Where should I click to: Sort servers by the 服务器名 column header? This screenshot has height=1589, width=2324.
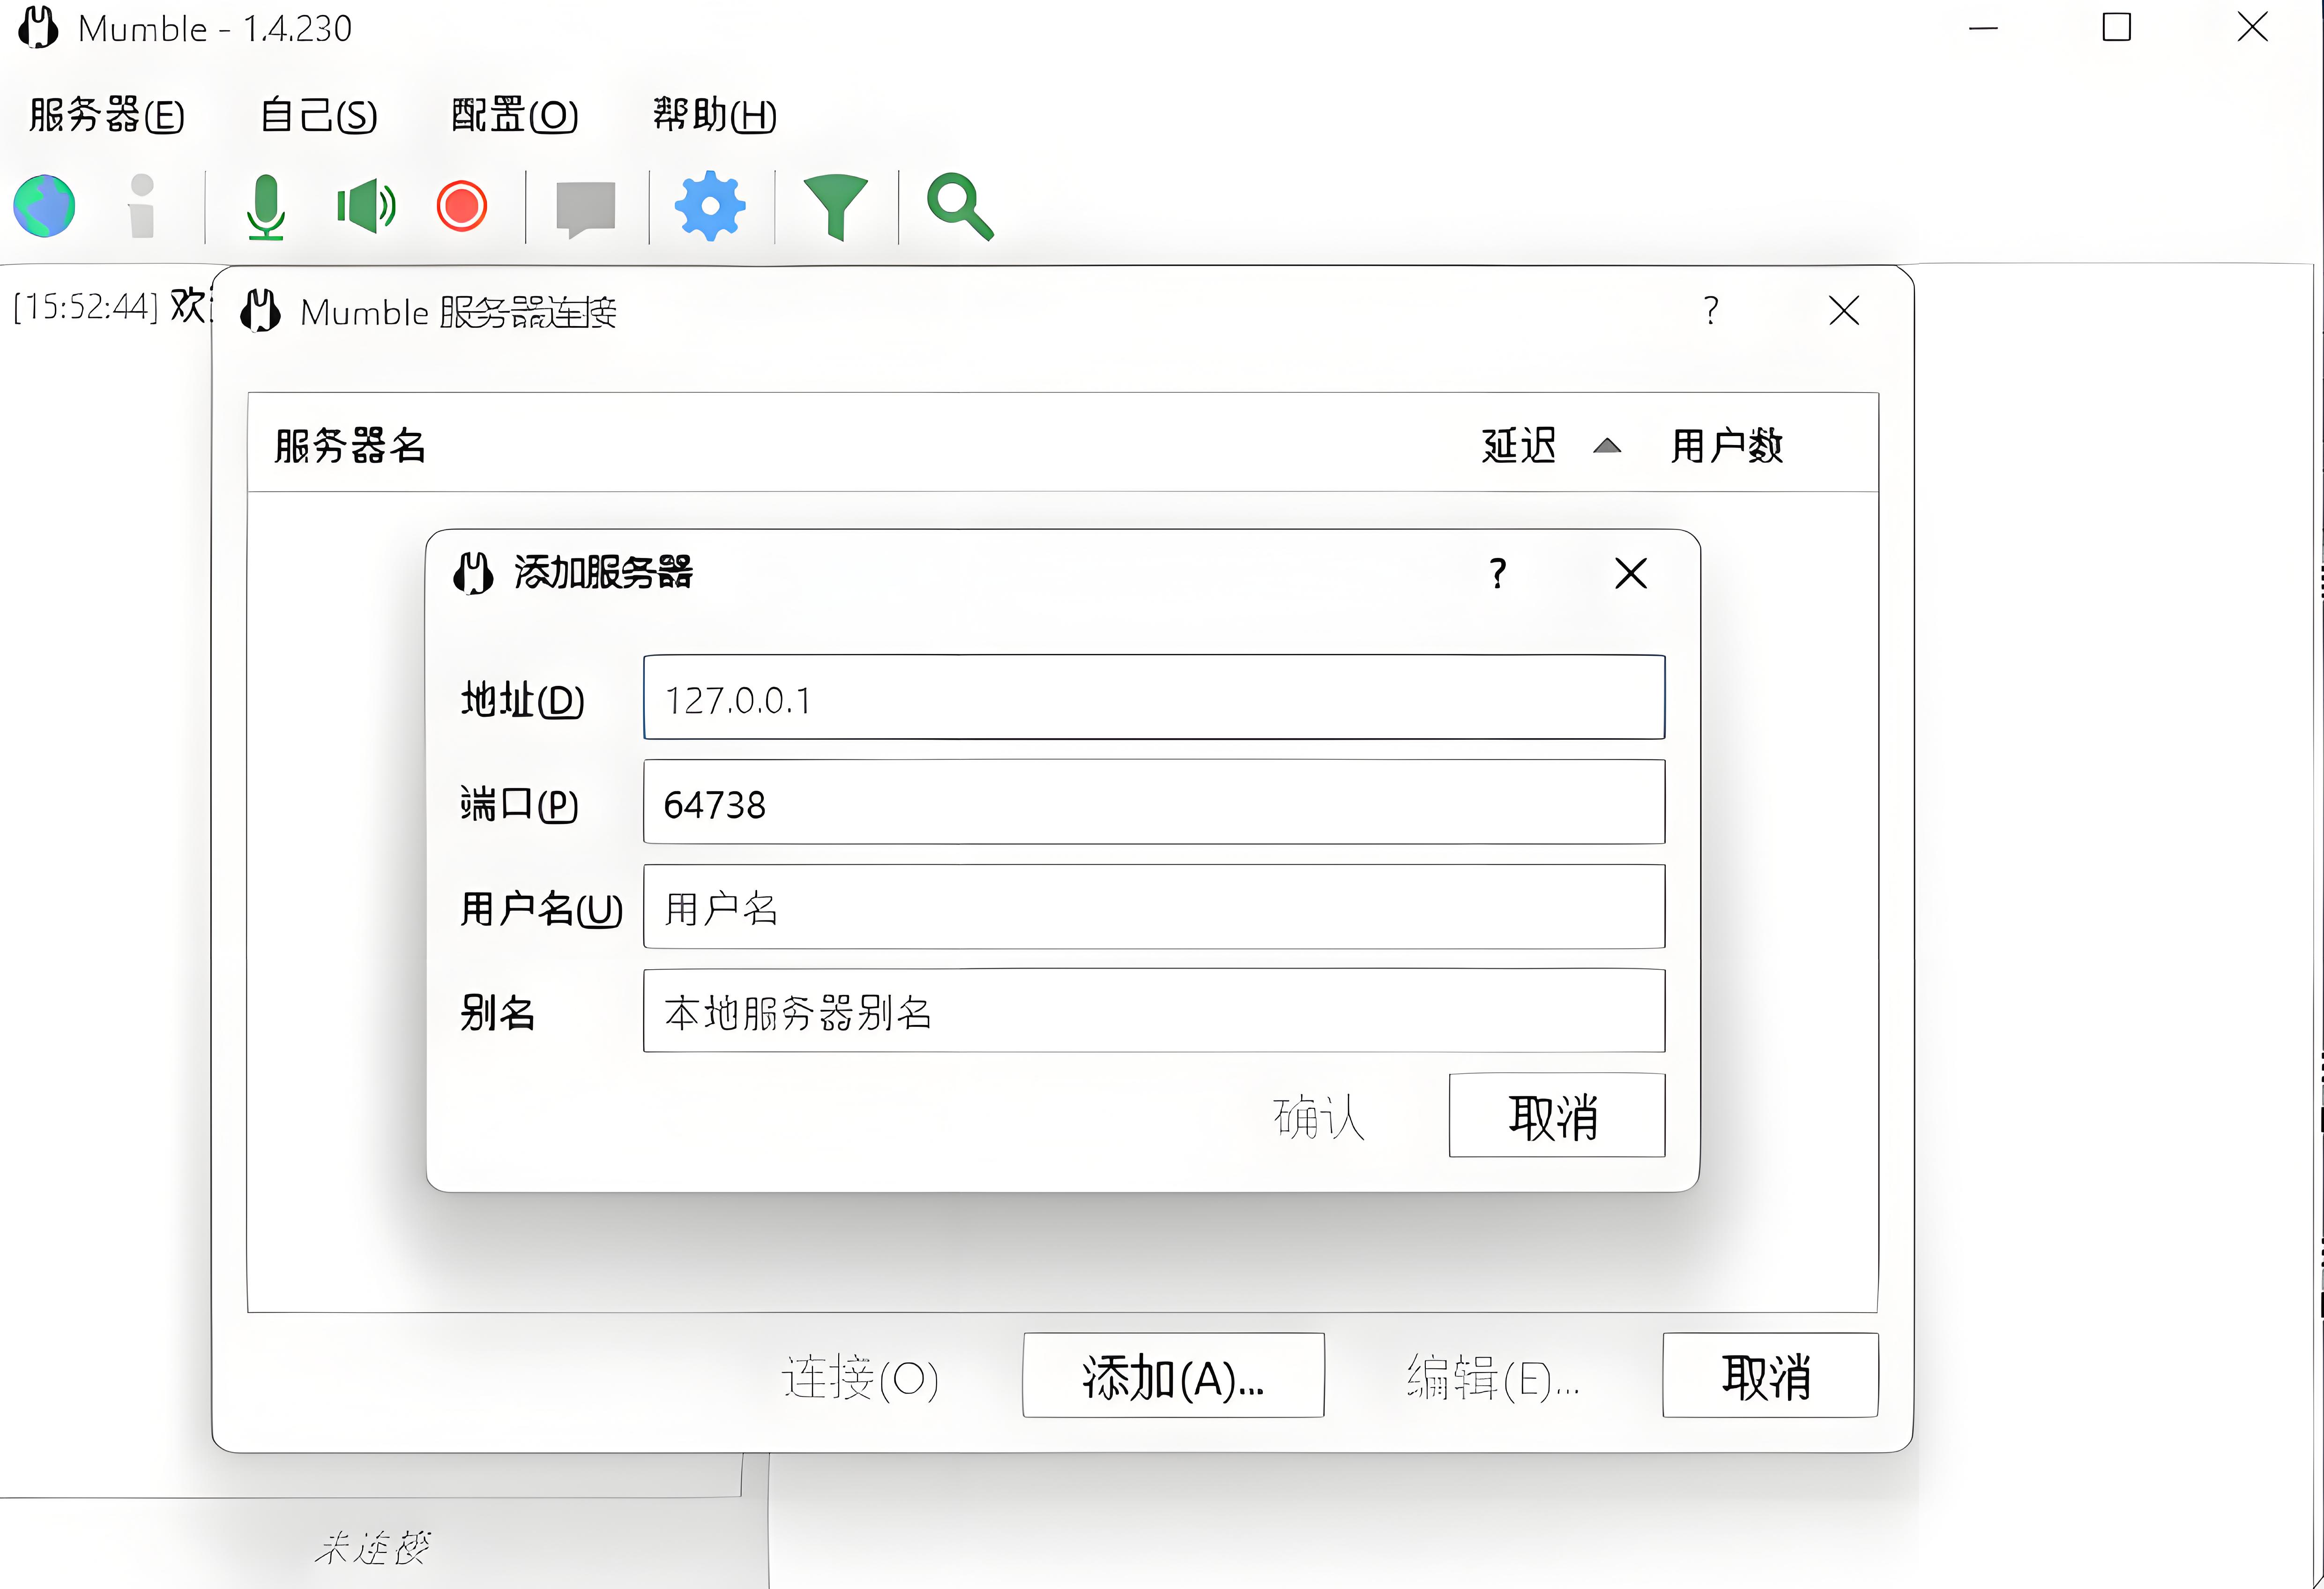coord(347,446)
